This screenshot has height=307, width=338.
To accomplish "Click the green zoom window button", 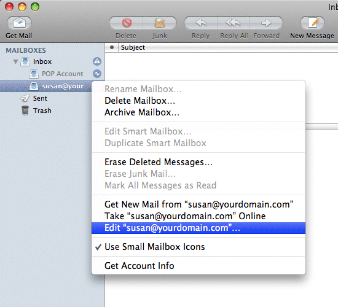I will point(35,7).
